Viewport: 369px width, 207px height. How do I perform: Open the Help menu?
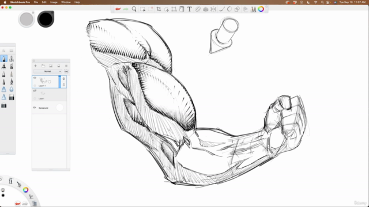click(x=77, y=2)
